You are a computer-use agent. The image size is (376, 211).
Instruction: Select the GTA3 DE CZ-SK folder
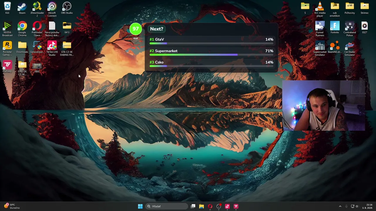click(22, 68)
